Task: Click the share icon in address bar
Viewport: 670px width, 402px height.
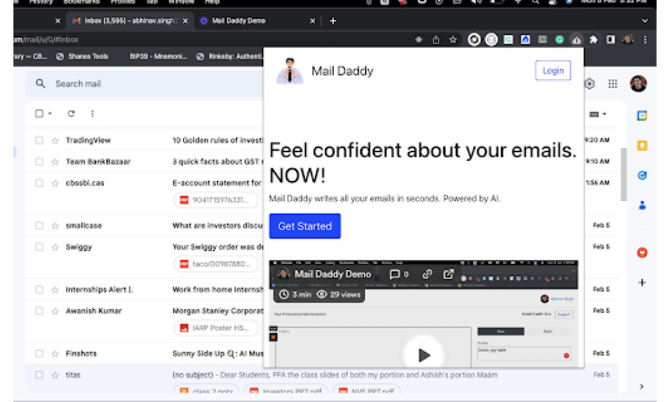Action: pyautogui.click(x=436, y=40)
